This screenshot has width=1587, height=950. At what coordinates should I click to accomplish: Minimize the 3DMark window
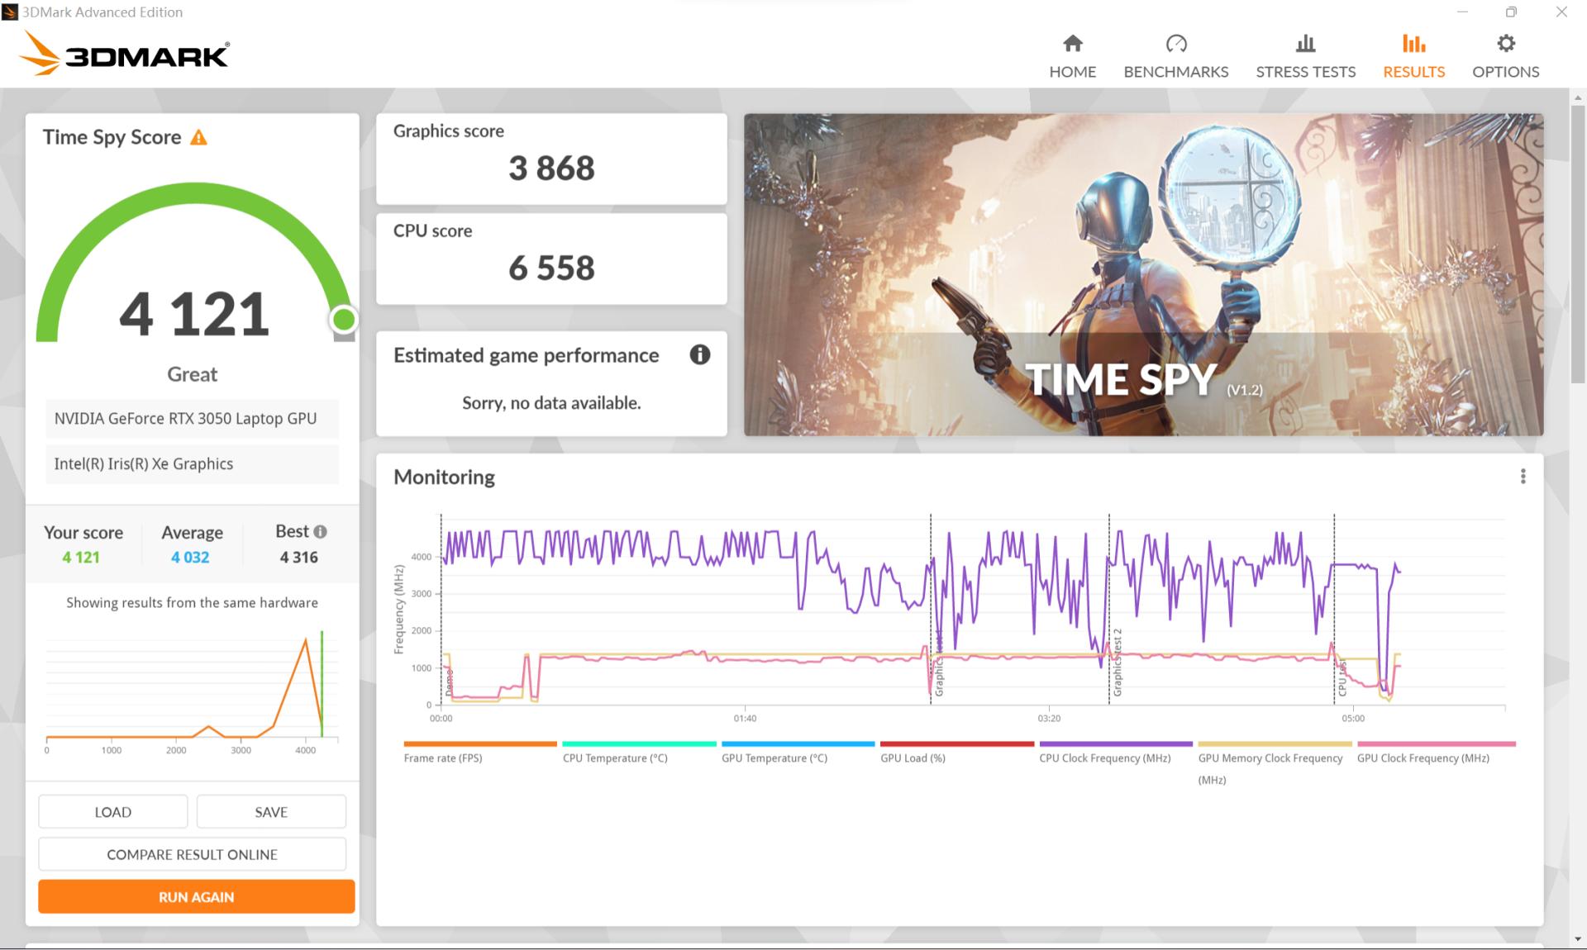click(1462, 12)
